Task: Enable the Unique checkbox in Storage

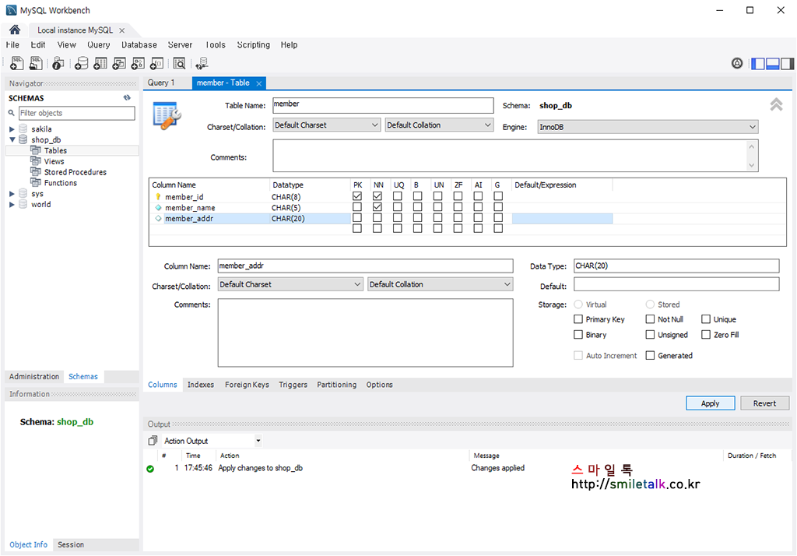Action: point(706,319)
